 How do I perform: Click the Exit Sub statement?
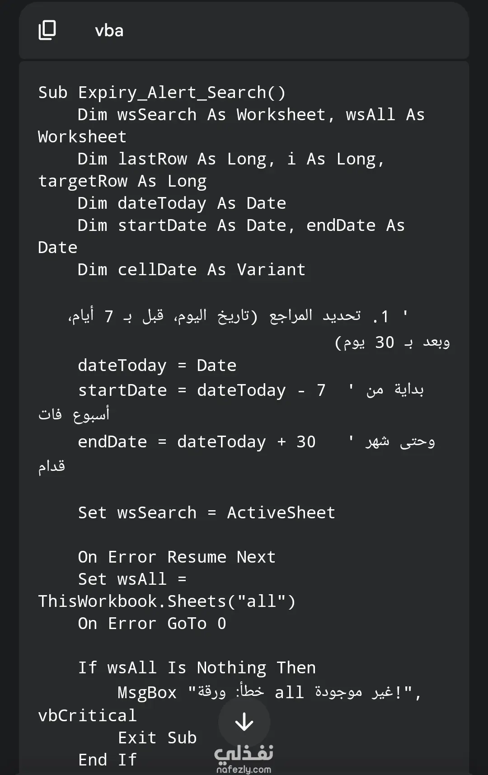tap(157, 738)
